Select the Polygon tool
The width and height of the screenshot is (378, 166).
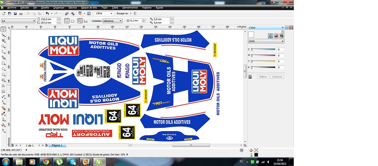pyautogui.click(x=3, y=74)
